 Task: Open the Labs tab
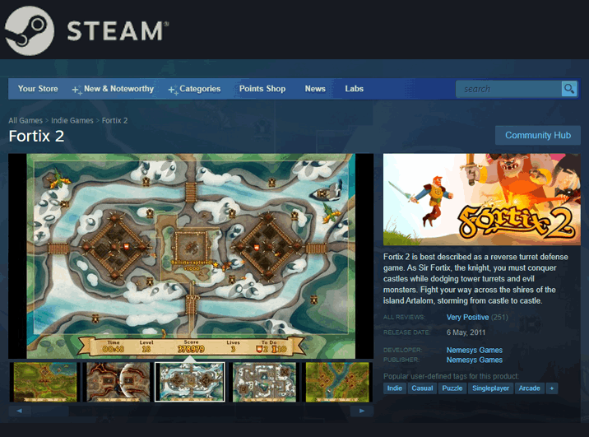[x=354, y=89]
